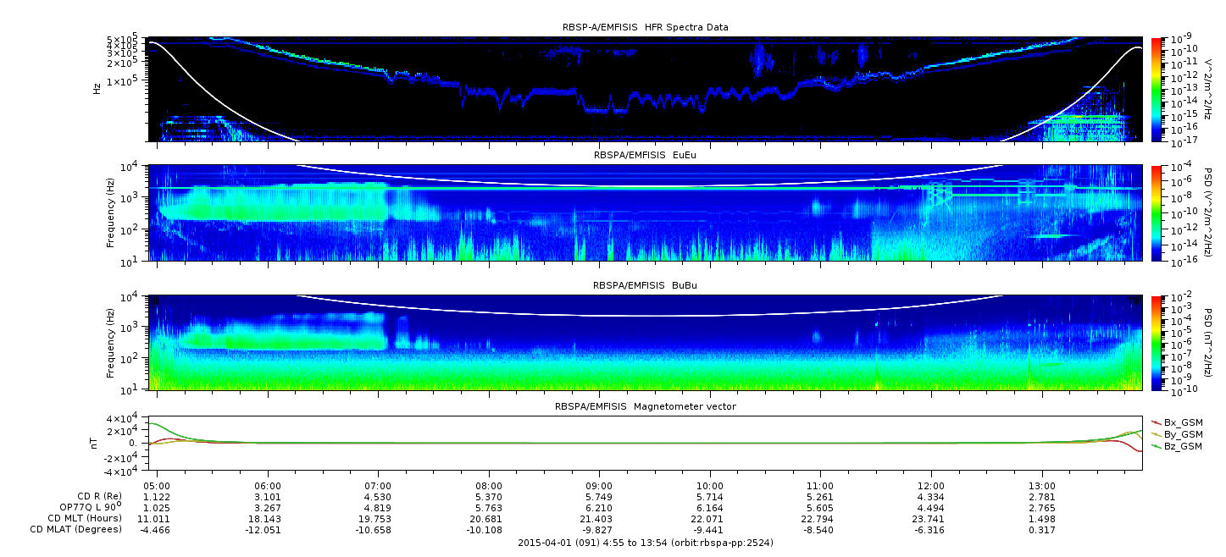Click the 13:00 time axis label

tap(1041, 486)
